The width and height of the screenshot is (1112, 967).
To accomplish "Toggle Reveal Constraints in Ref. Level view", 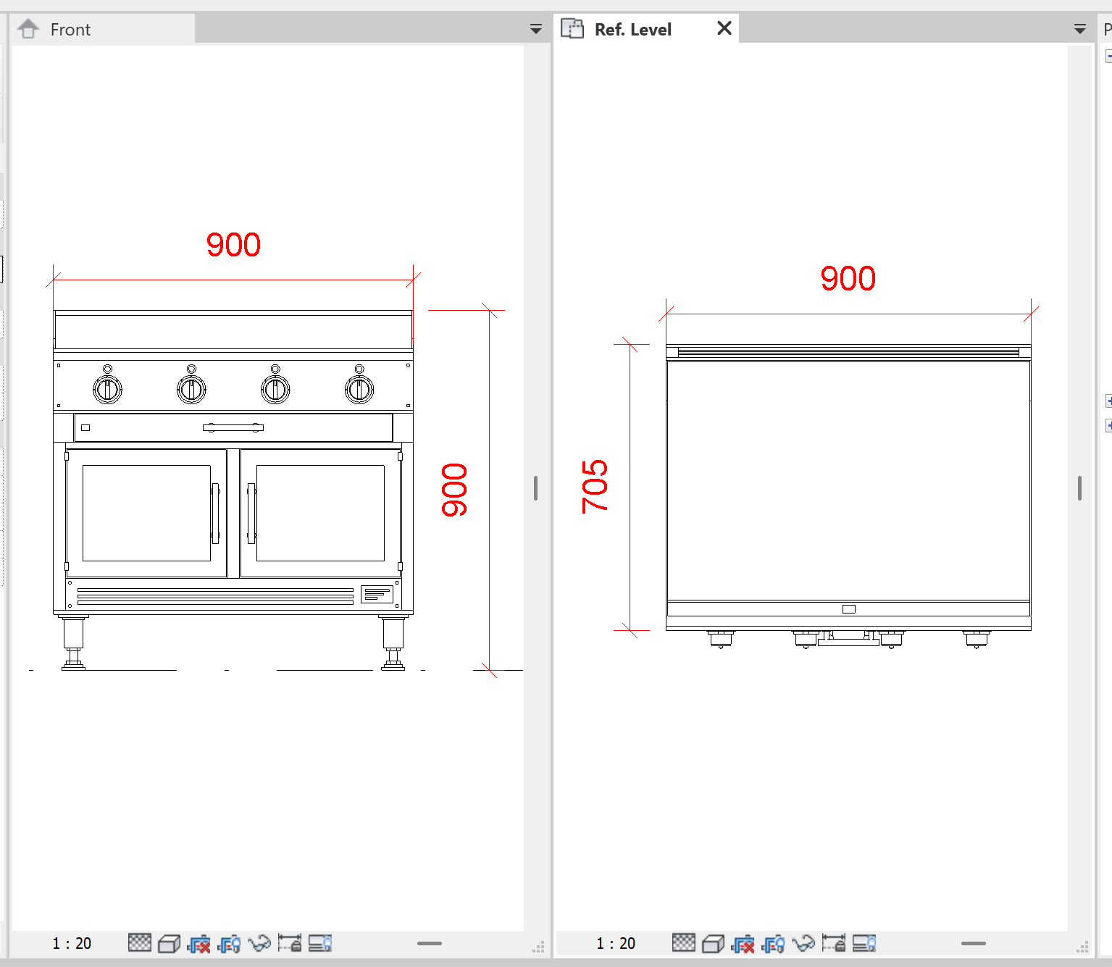I will [x=834, y=943].
